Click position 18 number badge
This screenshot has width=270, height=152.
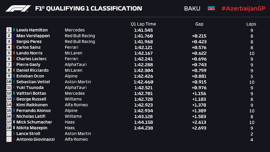tap(9, 128)
